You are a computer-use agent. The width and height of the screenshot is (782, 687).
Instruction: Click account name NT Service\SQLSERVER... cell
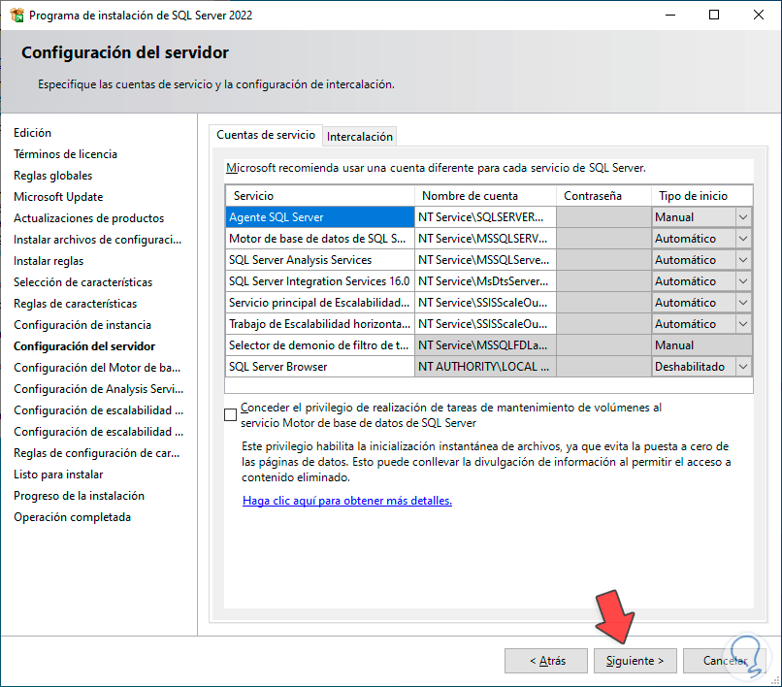(x=485, y=217)
